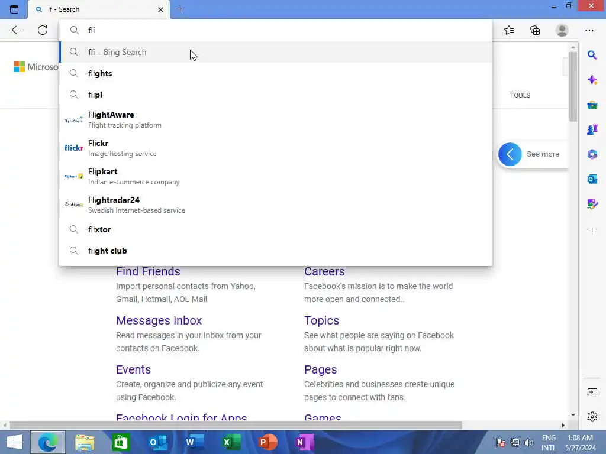Screen dimensions: 606x454
Task: Select the 'flights' suggestion
Action: click(276, 73)
